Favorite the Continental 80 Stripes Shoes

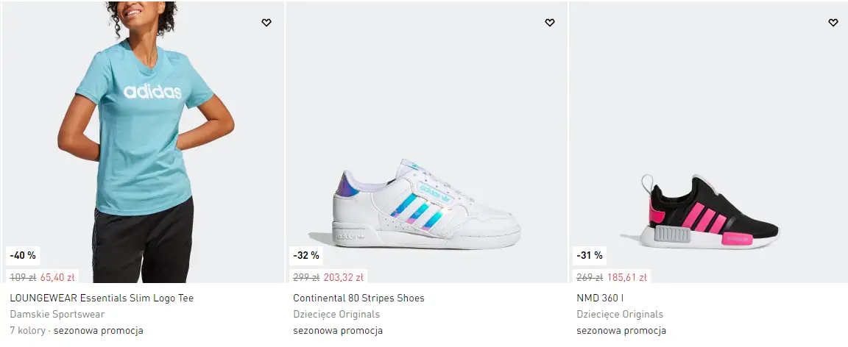click(x=550, y=23)
